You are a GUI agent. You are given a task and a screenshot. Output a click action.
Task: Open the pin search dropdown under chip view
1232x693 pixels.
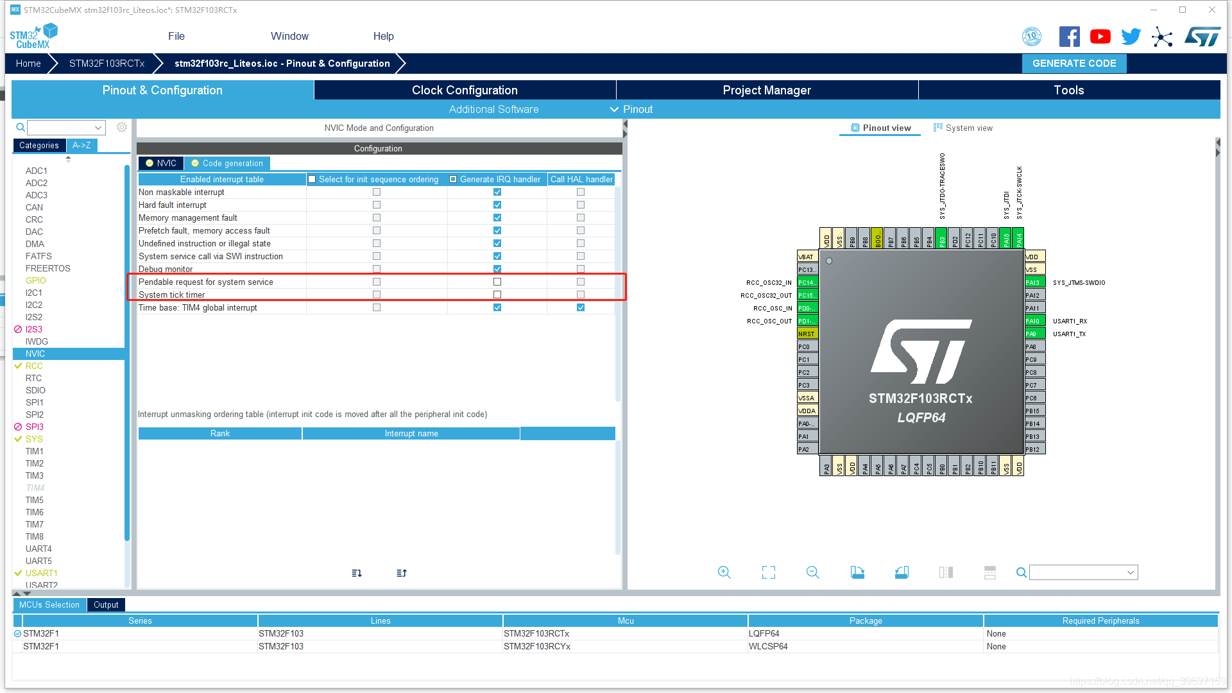pos(1130,572)
